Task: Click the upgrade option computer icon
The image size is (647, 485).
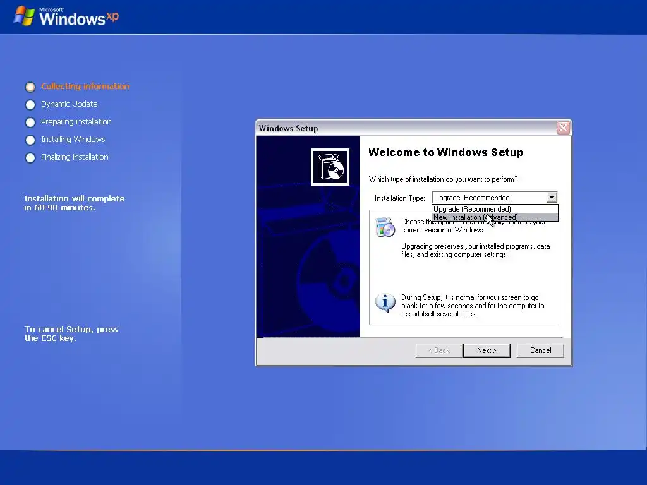Action: coord(385,227)
